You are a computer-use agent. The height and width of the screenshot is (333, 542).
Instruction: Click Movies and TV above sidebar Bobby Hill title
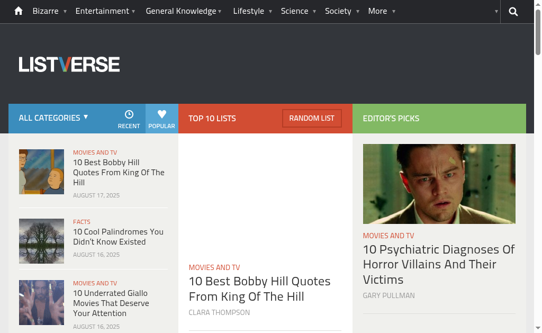tap(95, 152)
